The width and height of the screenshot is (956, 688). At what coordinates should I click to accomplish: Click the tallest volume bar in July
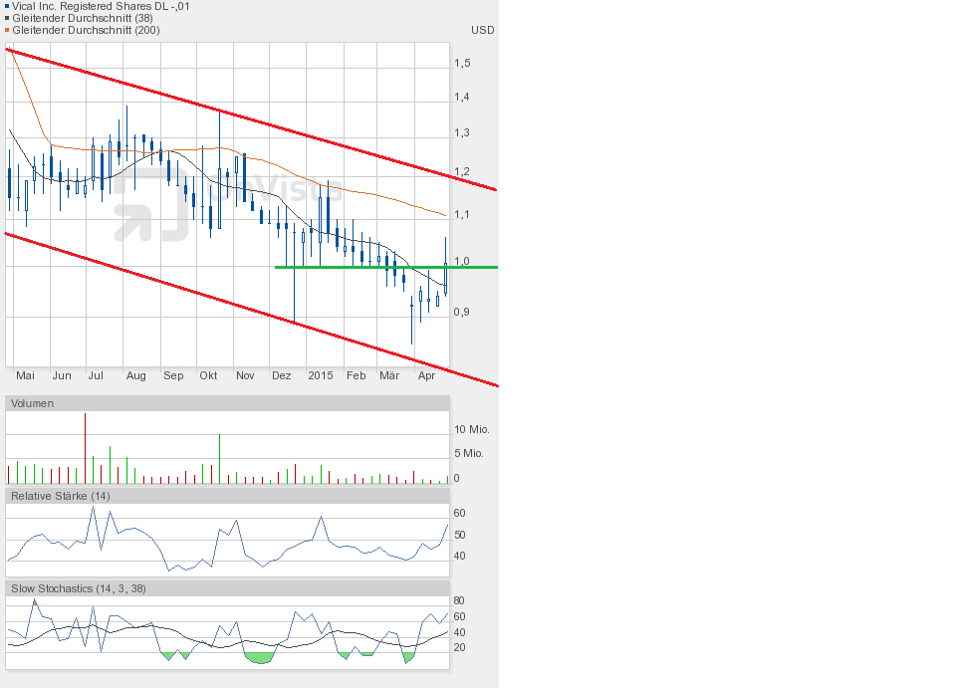click(x=85, y=448)
